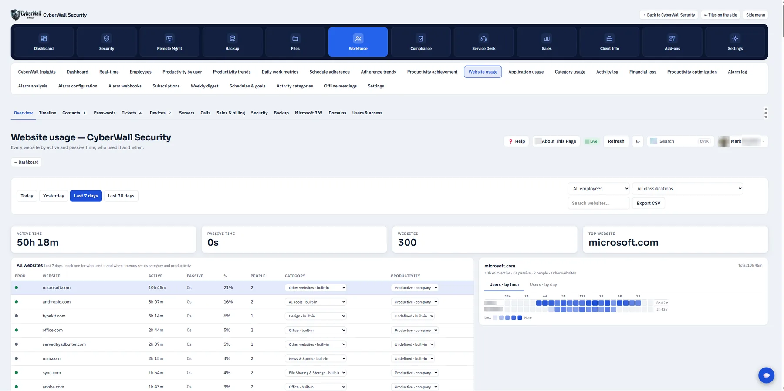This screenshot has width=784, height=391.
Task: Select the Yesterday time range
Action: 54,196
